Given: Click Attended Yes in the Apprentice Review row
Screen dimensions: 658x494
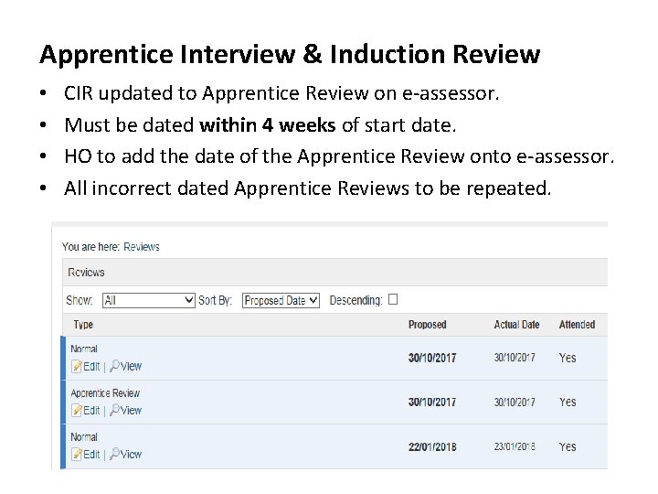Looking at the screenshot, I should [x=568, y=403].
